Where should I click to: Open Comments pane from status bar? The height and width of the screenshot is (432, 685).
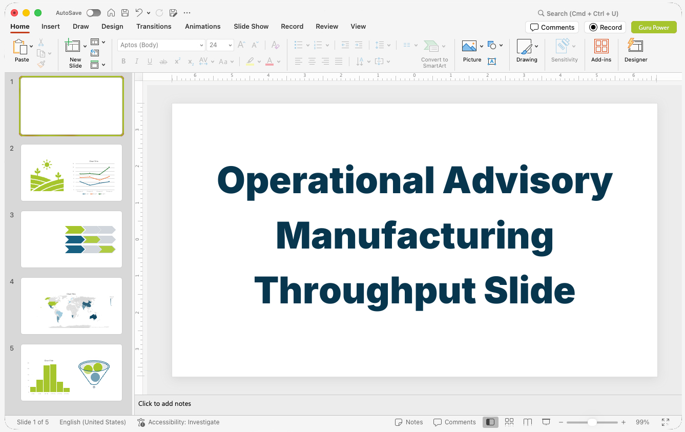[454, 422]
